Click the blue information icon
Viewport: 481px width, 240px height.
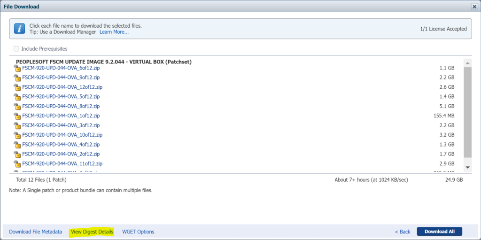point(19,29)
